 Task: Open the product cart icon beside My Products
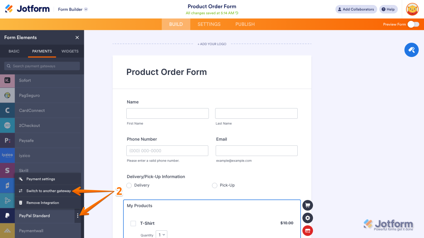[308, 205]
